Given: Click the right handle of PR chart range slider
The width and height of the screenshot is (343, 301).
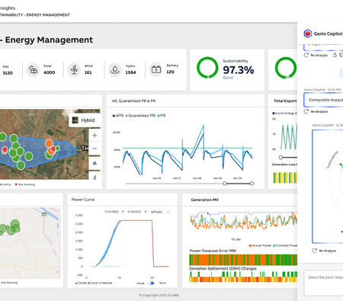Looking at the screenshot, I should (252, 184).
